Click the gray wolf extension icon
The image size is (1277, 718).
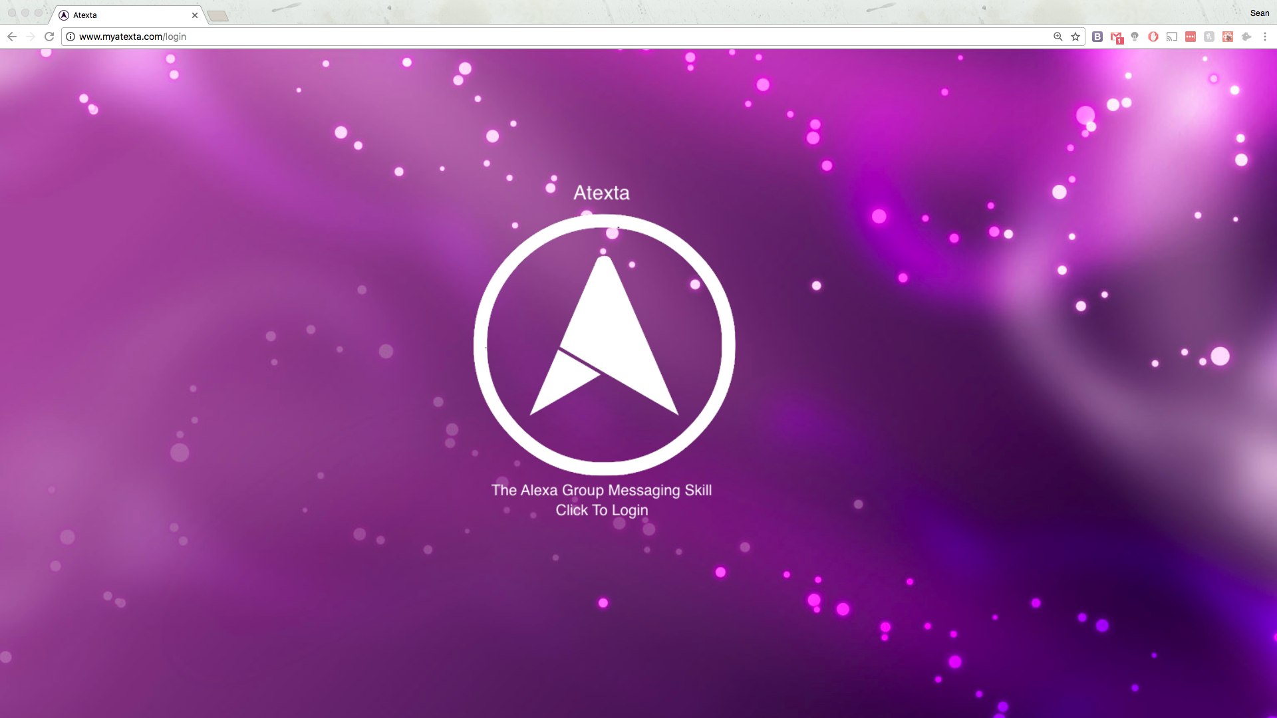[1246, 37]
